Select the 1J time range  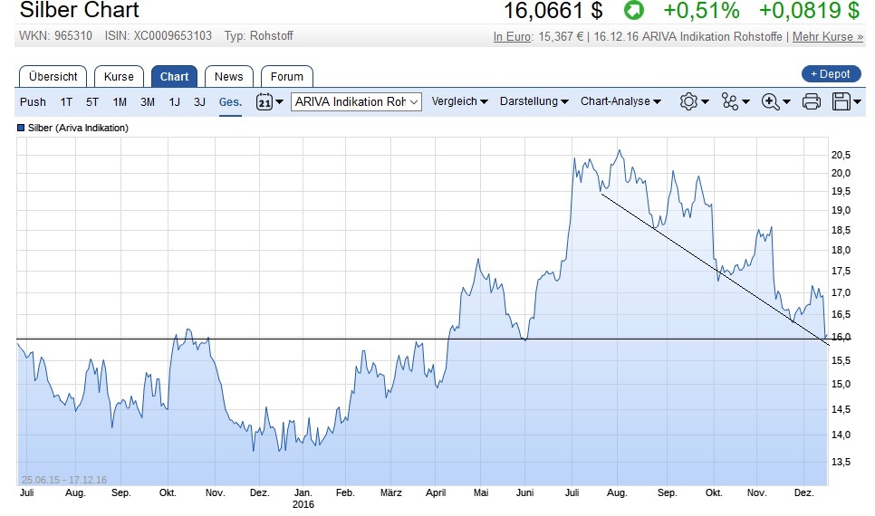coord(174,102)
